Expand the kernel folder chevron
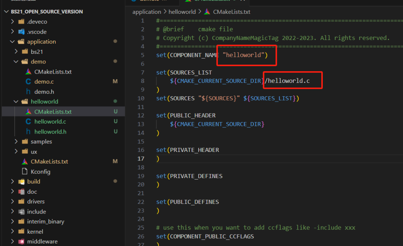 tap(12, 231)
